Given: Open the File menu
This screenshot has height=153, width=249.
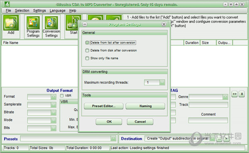Looking at the screenshot, I should tap(8, 11).
